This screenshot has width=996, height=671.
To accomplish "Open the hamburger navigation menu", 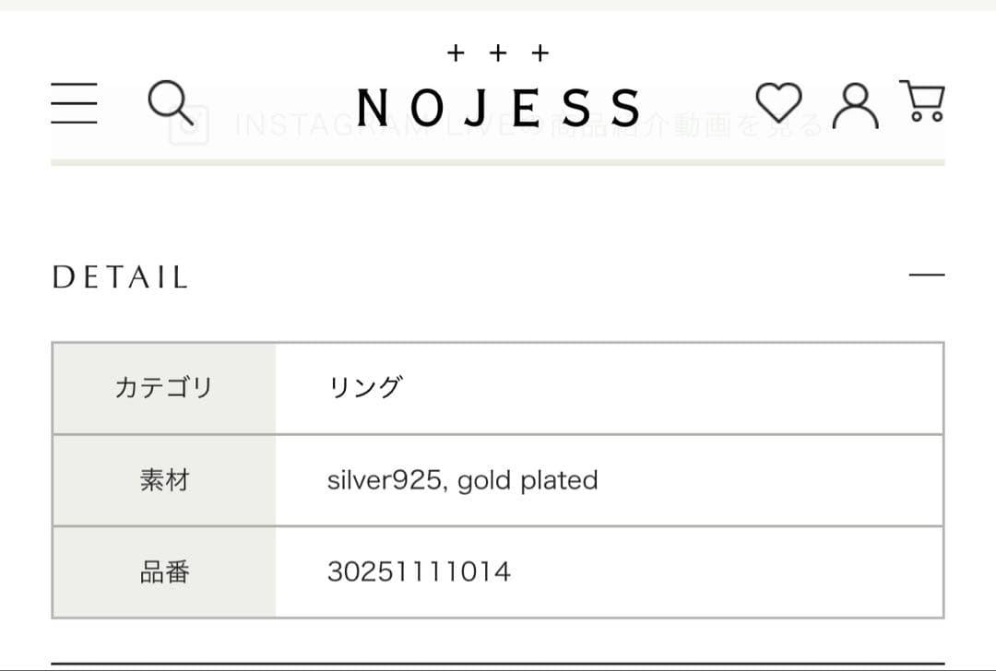I will click(74, 104).
